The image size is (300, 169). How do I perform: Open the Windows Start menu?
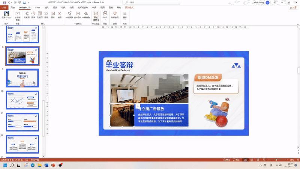coord(5,165)
